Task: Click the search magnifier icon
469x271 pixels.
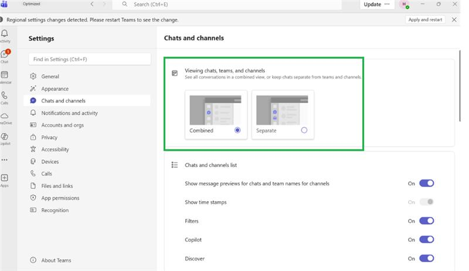Action: click(125, 4)
